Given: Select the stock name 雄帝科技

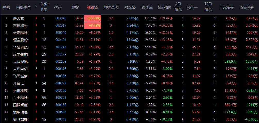Looking at the screenshot, I should pos(20,33).
